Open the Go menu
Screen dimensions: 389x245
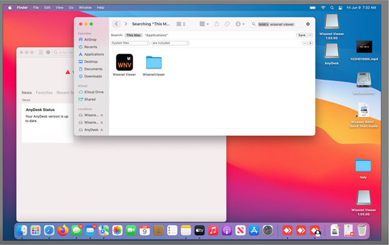point(71,7)
